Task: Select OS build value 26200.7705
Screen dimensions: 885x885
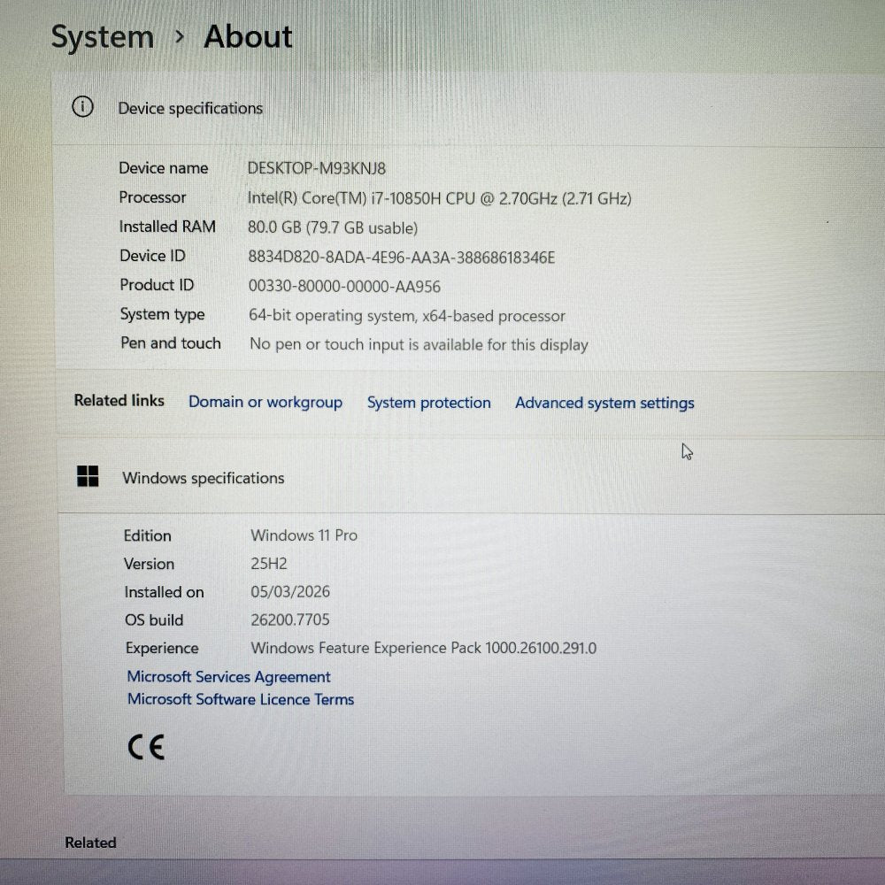Action: coord(290,619)
